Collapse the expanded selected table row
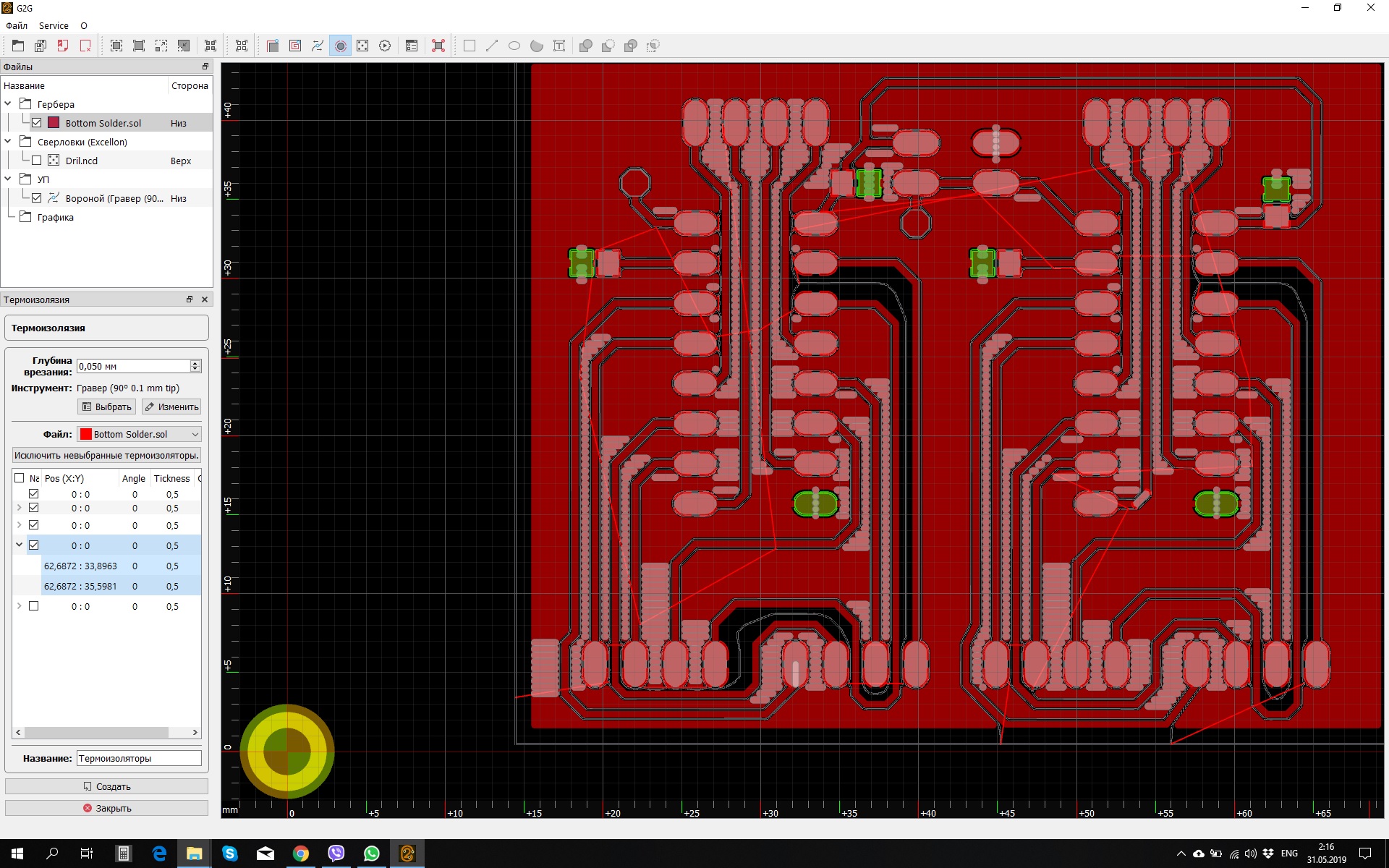 19,545
